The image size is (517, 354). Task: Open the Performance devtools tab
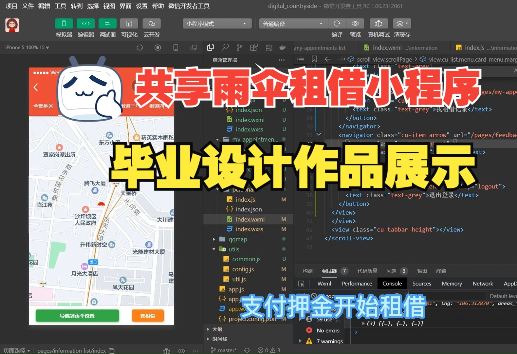(357, 284)
